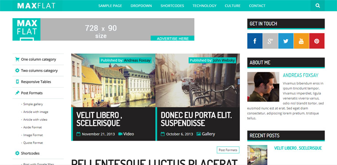
Task: Open the Contact page from navigation
Action: tap(257, 6)
